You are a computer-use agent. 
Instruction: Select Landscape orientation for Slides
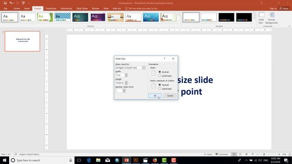[x=160, y=76]
